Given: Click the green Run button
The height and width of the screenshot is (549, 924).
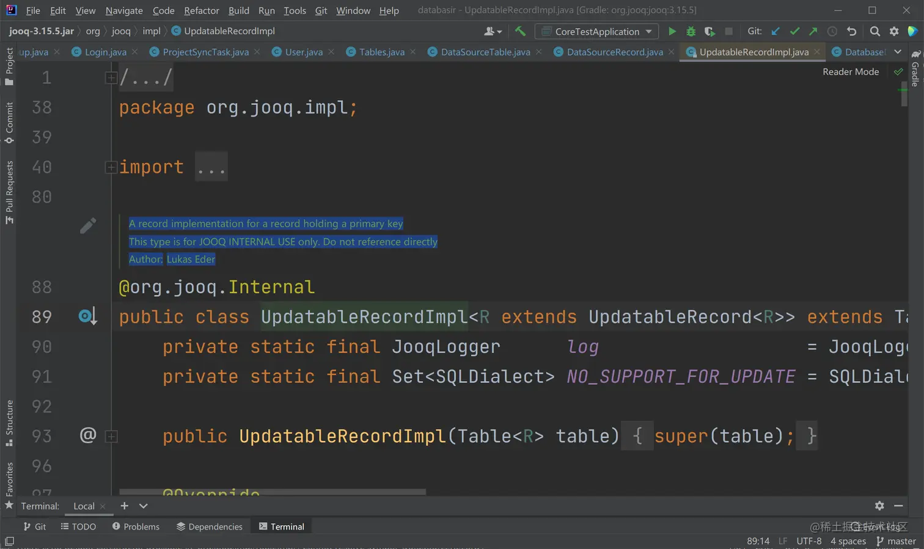Looking at the screenshot, I should tap(672, 31).
